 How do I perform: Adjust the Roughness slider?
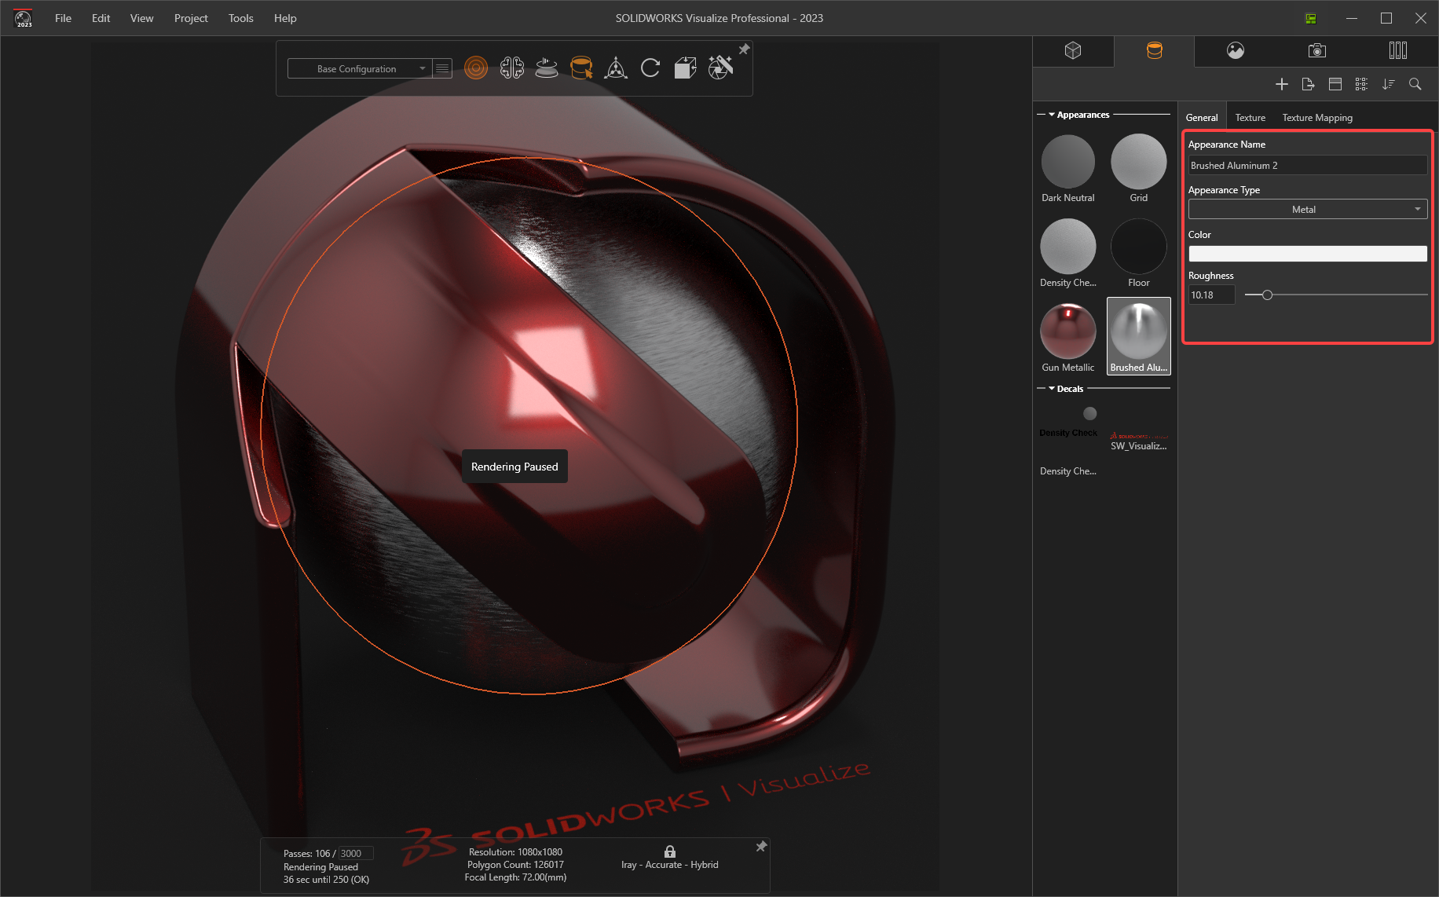(1265, 295)
